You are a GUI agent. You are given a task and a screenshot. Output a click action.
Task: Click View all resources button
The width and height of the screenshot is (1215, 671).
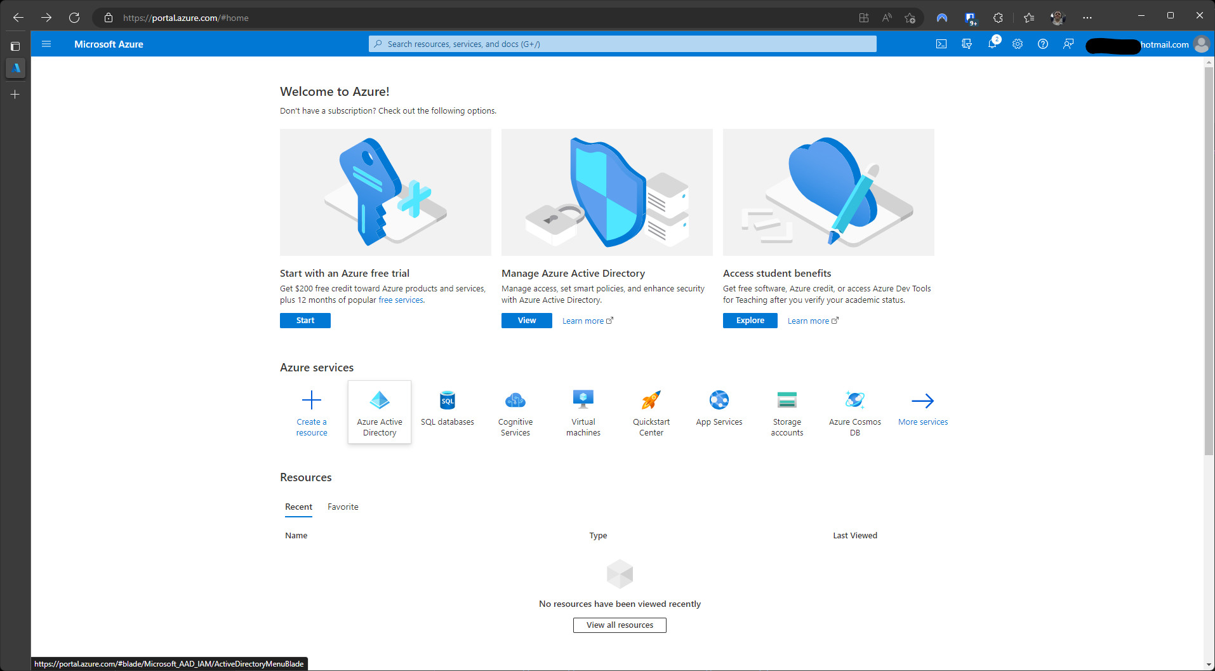coord(620,625)
